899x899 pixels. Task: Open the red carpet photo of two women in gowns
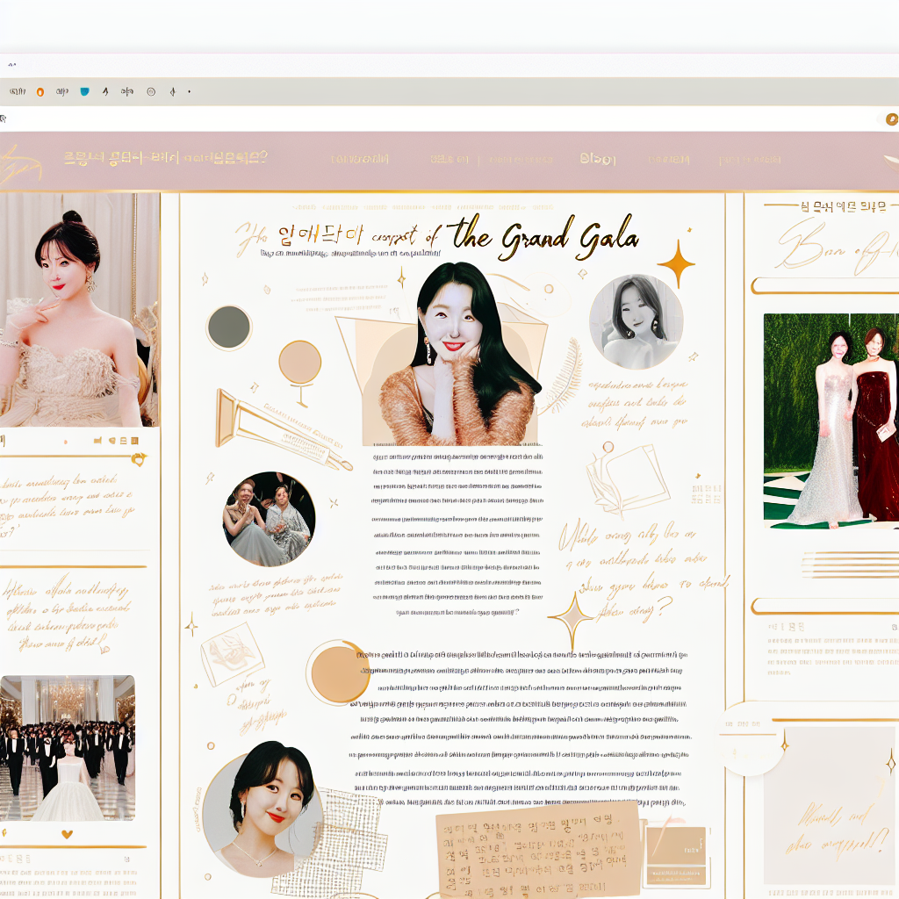click(831, 421)
